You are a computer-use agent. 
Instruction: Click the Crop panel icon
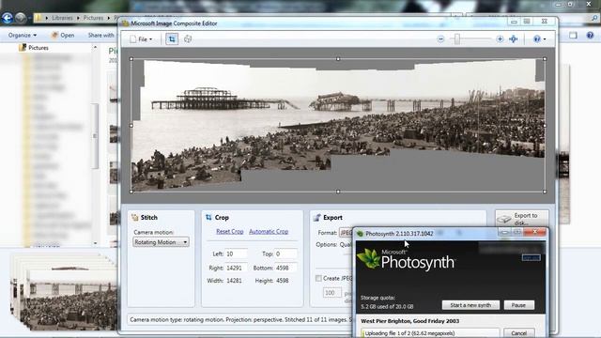pyautogui.click(x=208, y=217)
